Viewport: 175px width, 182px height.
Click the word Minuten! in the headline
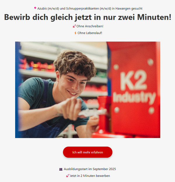[154, 17]
